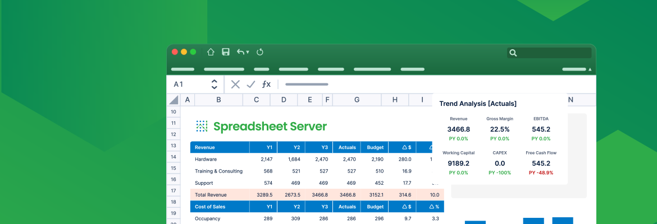The image size is (657, 224).
Task: Collapse the ribbon with the small triangle
Action: [590, 69]
